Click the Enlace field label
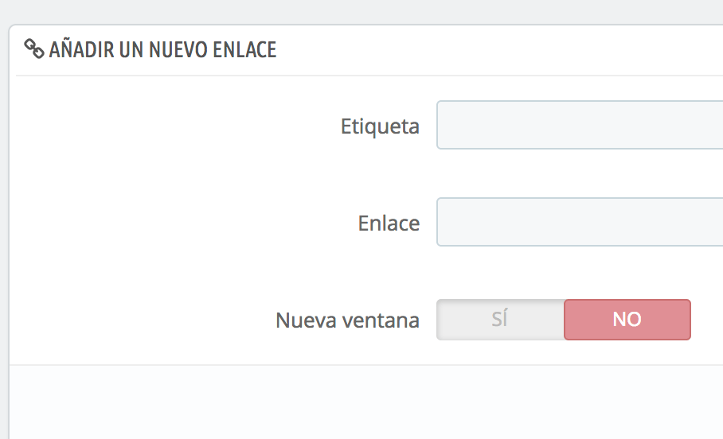This screenshot has width=723, height=439. click(x=389, y=223)
